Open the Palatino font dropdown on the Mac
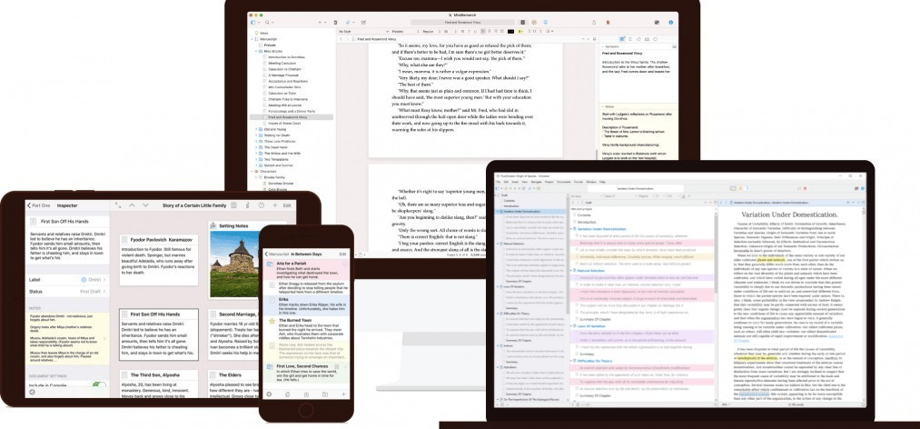 (x=405, y=31)
